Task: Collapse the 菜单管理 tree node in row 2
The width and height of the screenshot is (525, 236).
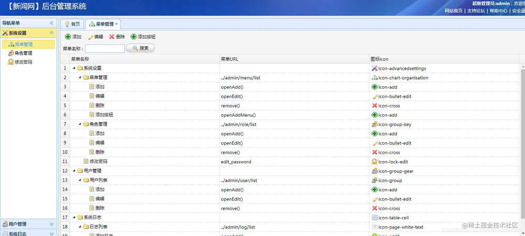Action: 80,77
